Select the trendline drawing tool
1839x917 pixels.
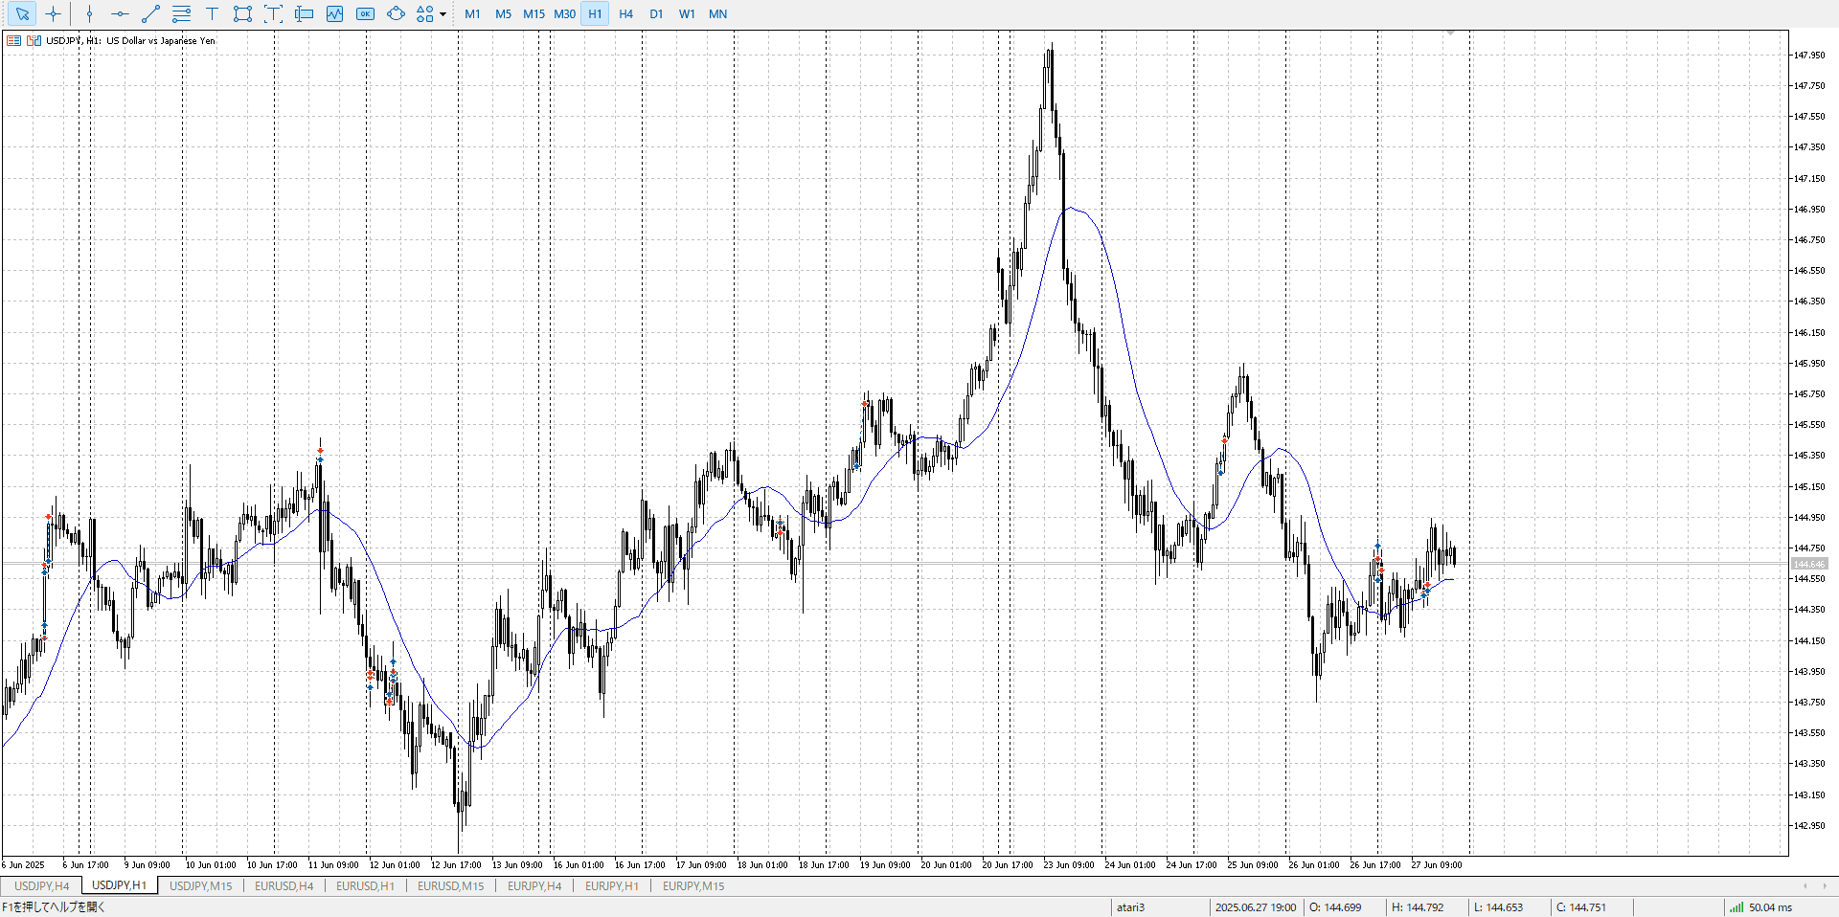150,14
